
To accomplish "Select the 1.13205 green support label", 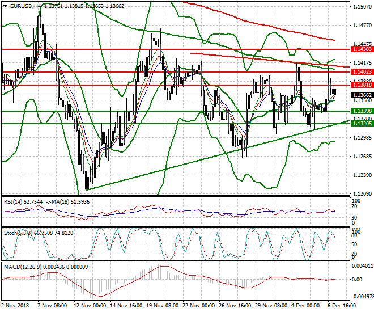I will pos(362,123).
